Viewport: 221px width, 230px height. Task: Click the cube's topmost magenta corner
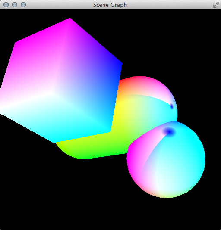70,19
